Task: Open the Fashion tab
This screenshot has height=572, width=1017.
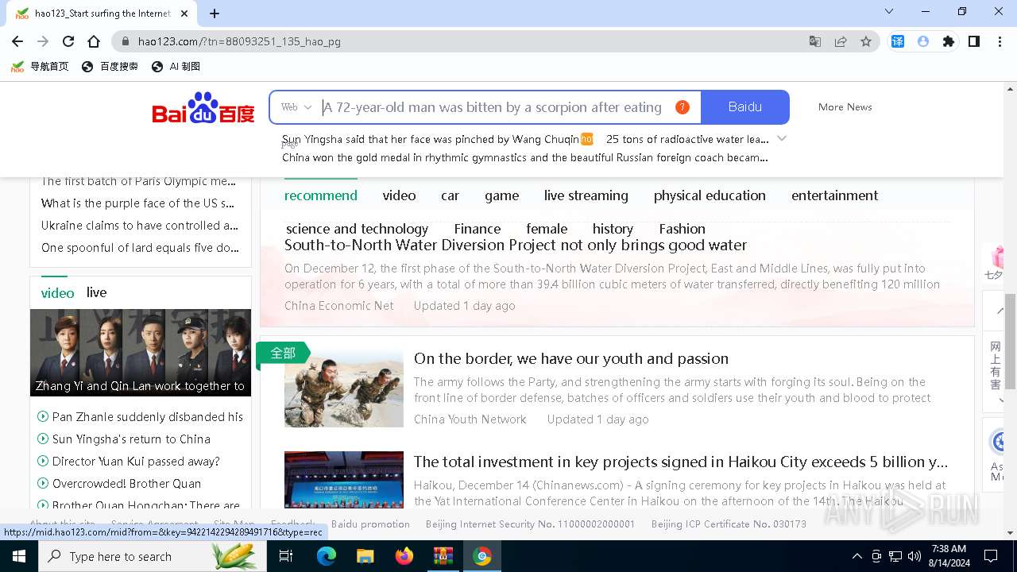Action: coord(682,229)
